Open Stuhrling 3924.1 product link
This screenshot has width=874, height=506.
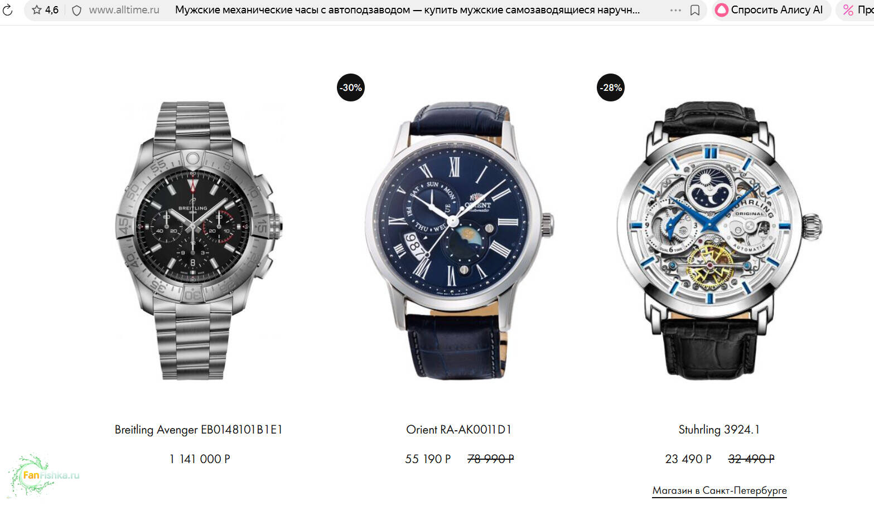(x=719, y=430)
